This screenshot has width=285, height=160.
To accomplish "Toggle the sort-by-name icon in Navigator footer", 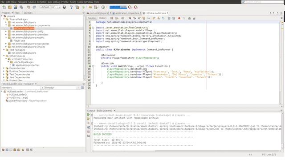I will (27, 150).
